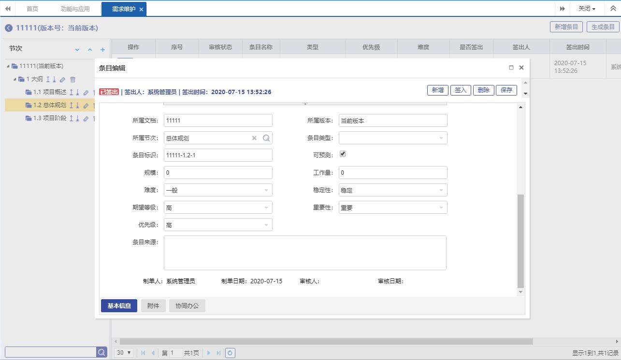The height and width of the screenshot is (360, 621).
Task: Expand the 重要性 dropdown
Action: [392, 208]
